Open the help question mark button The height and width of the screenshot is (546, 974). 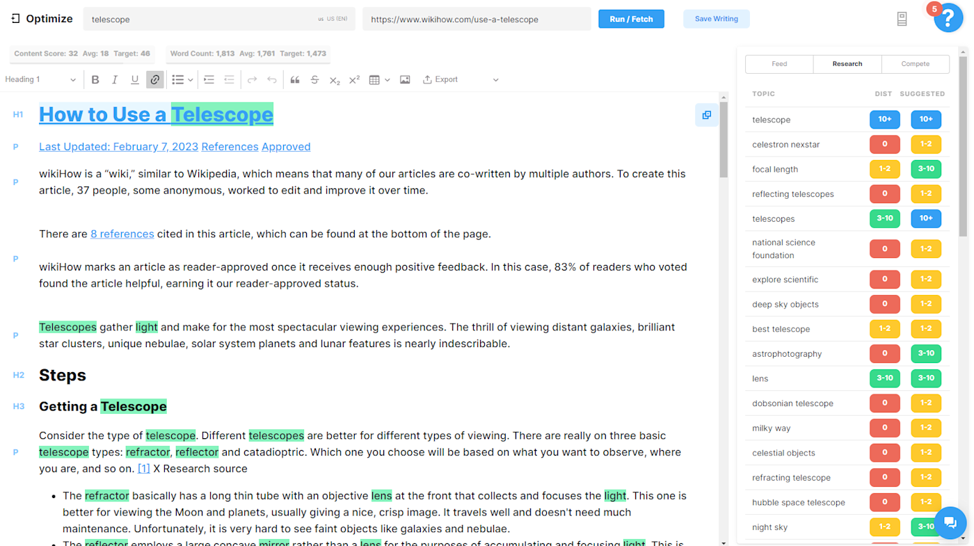(948, 19)
